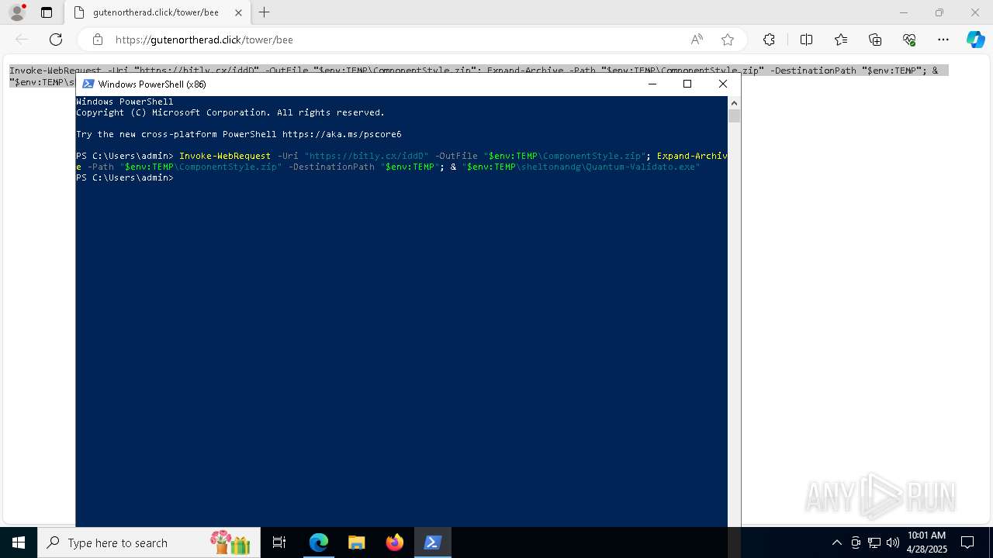Screen dimensions: 993x558
Task: Add this page to favorites star
Action: [728, 40]
